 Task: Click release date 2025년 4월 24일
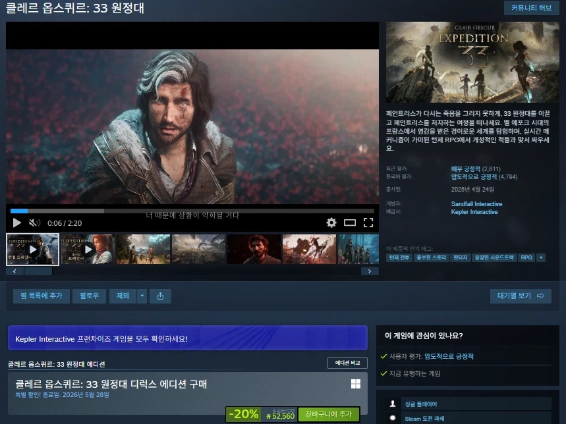click(472, 190)
